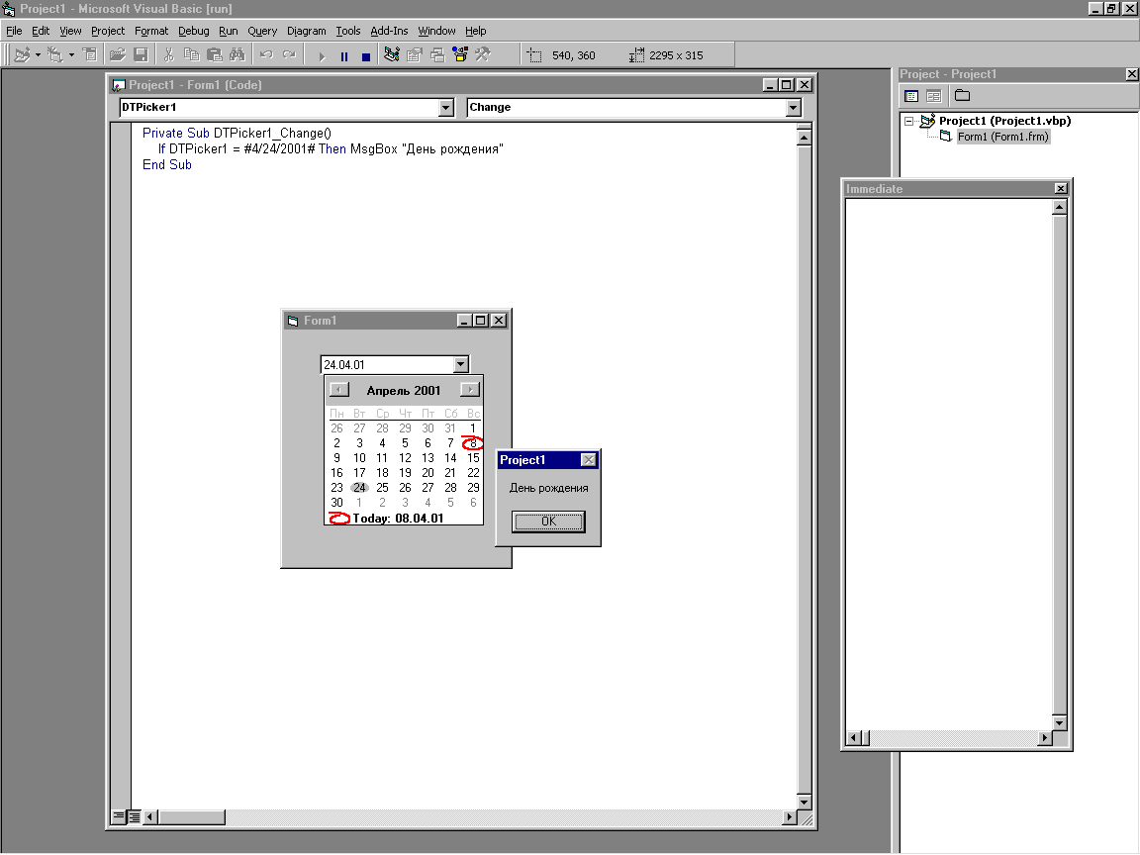Click the Save Project floppy icon
The image size is (1140, 855).
pyautogui.click(x=142, y=55)
